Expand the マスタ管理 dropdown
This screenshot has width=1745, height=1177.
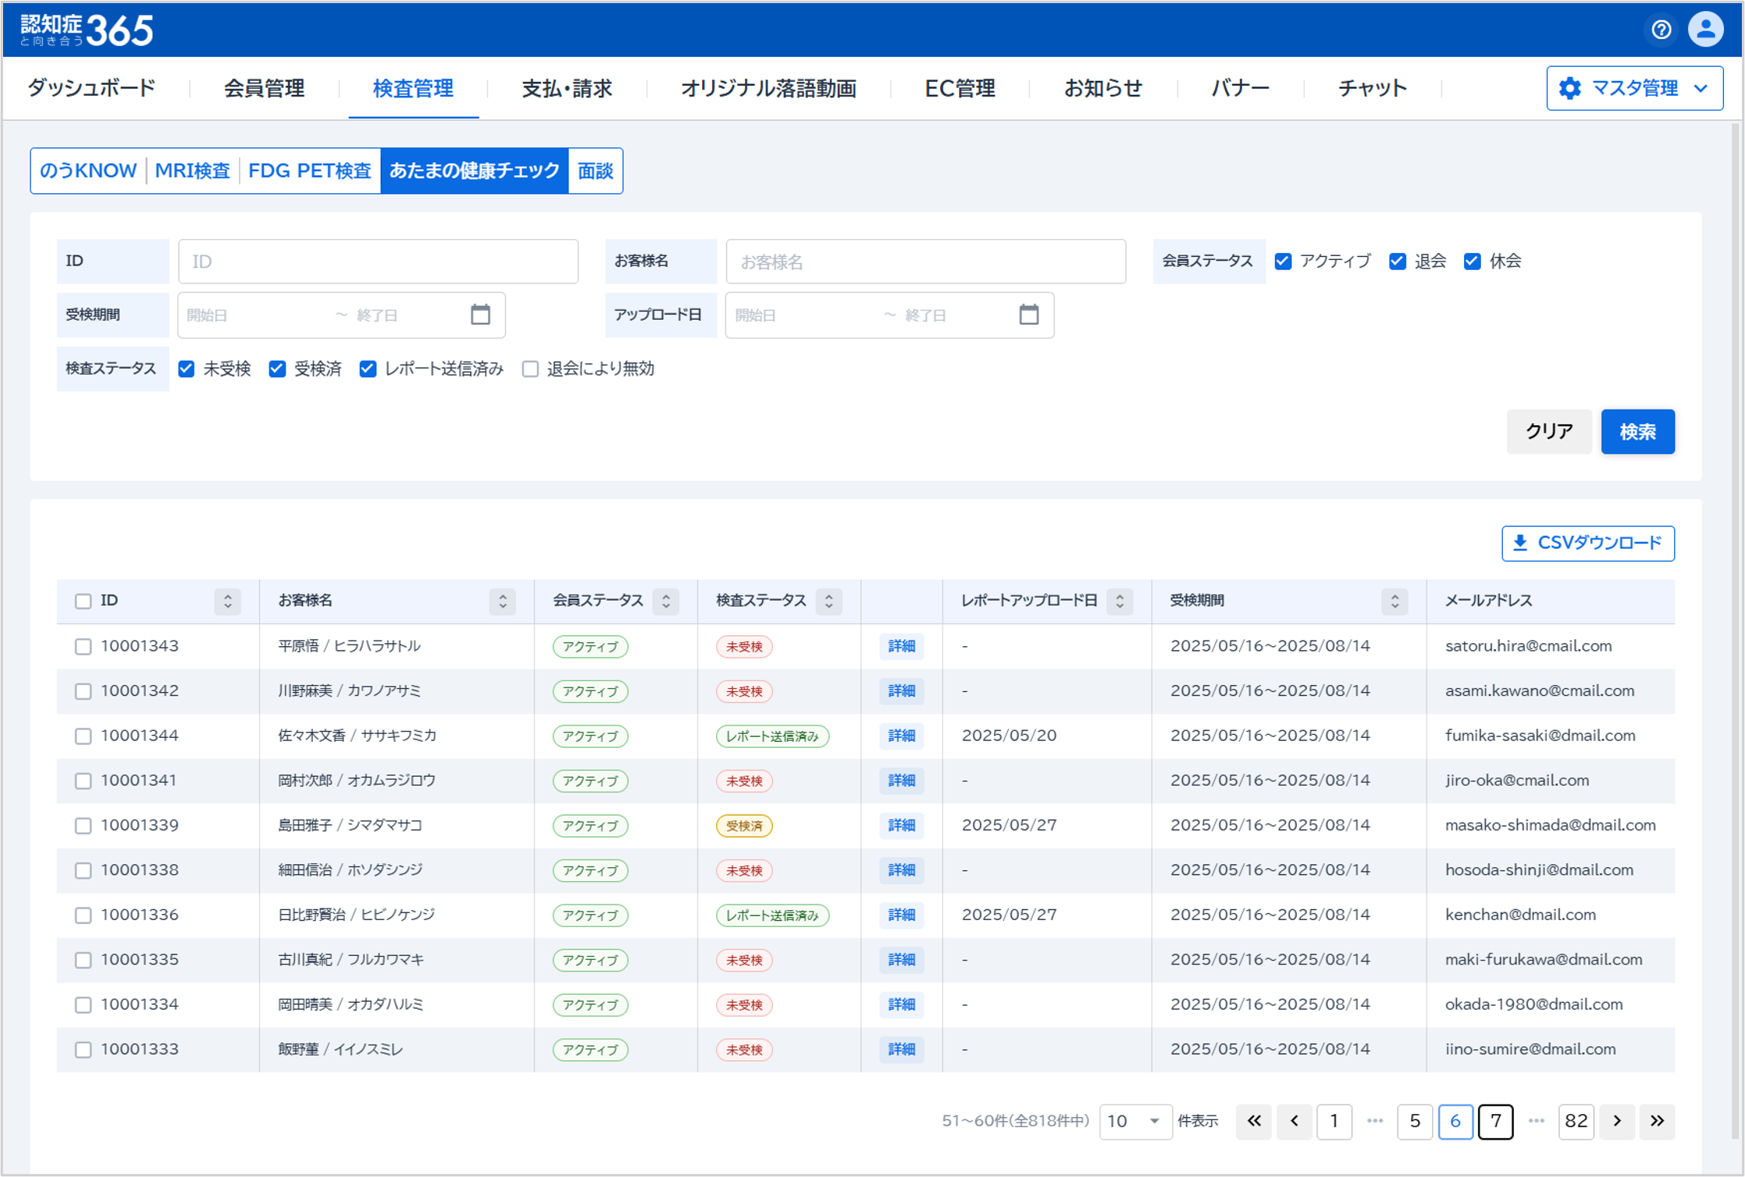[1634, 89]
